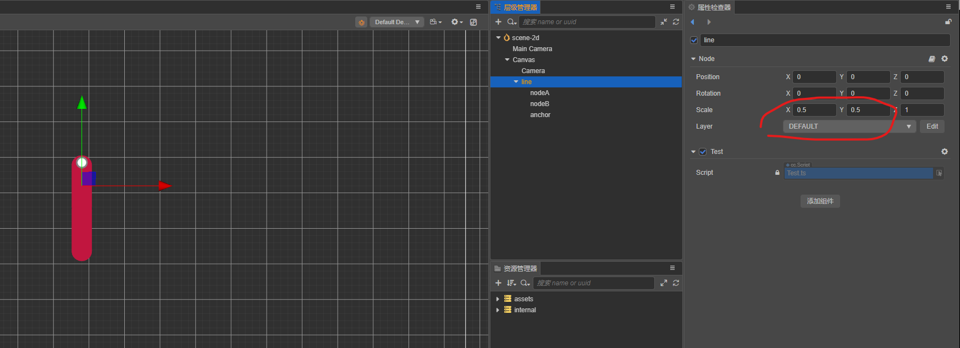Edit the Position Z field
960x348 pixels.
coord(922,77)
